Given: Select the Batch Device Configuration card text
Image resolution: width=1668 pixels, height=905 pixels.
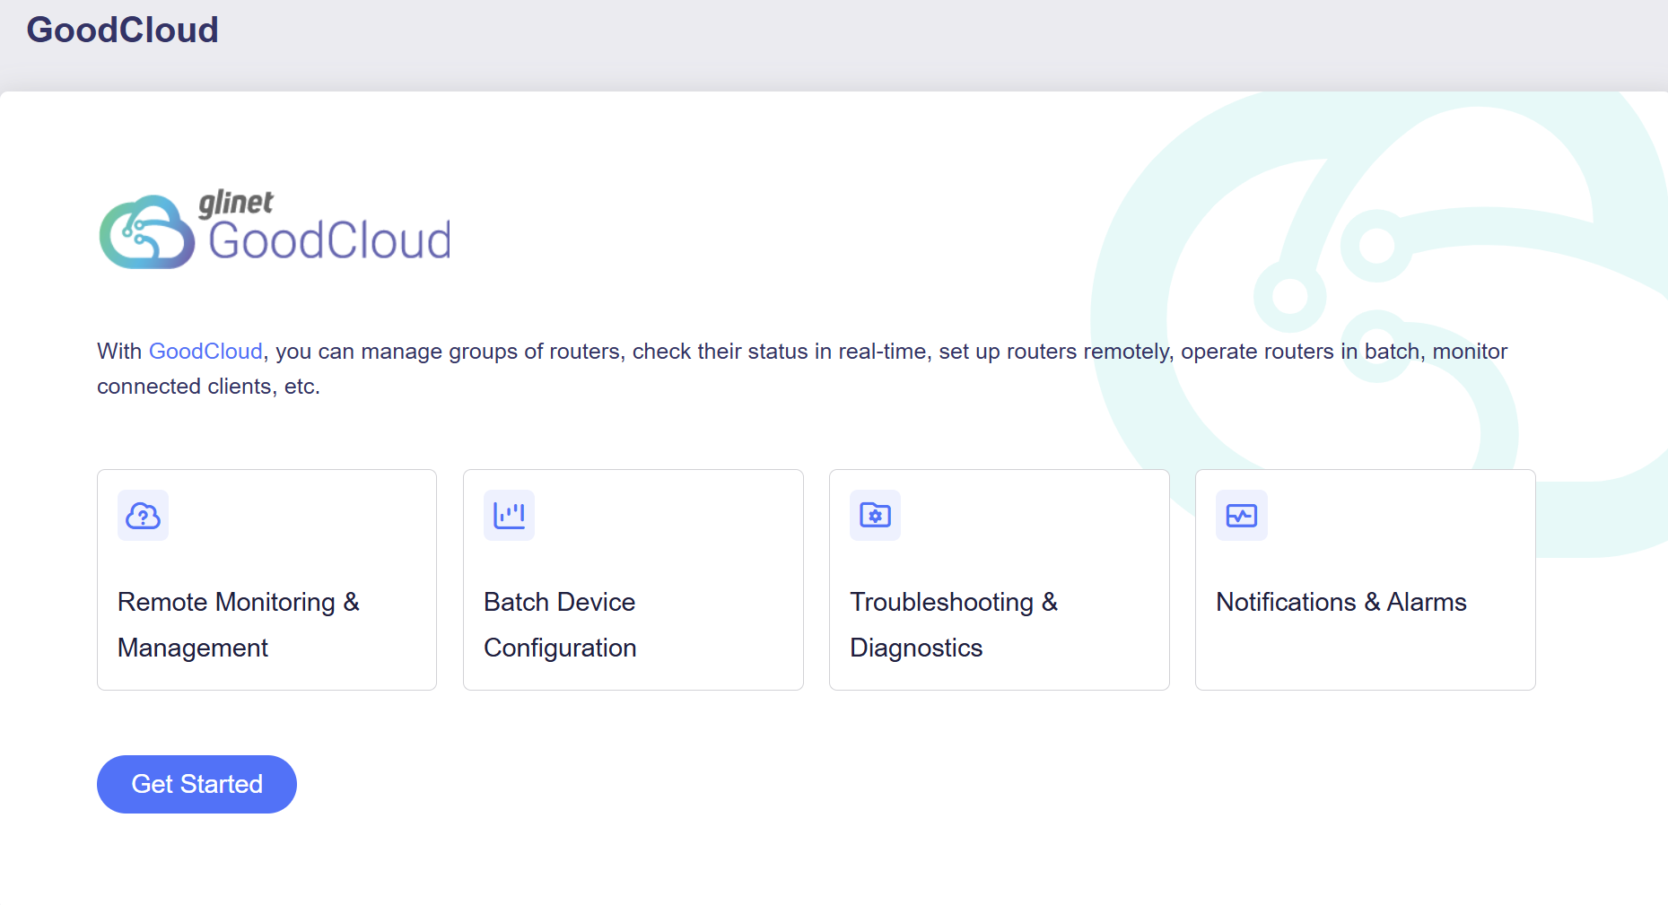Looking at the screenshot, I should click(x=560, y=624).
